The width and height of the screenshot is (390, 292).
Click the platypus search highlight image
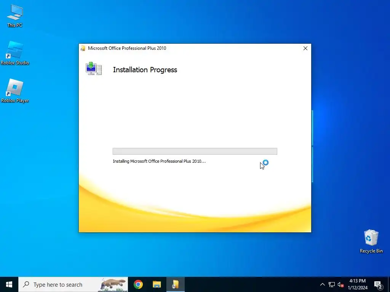click(x=113, y=284)
